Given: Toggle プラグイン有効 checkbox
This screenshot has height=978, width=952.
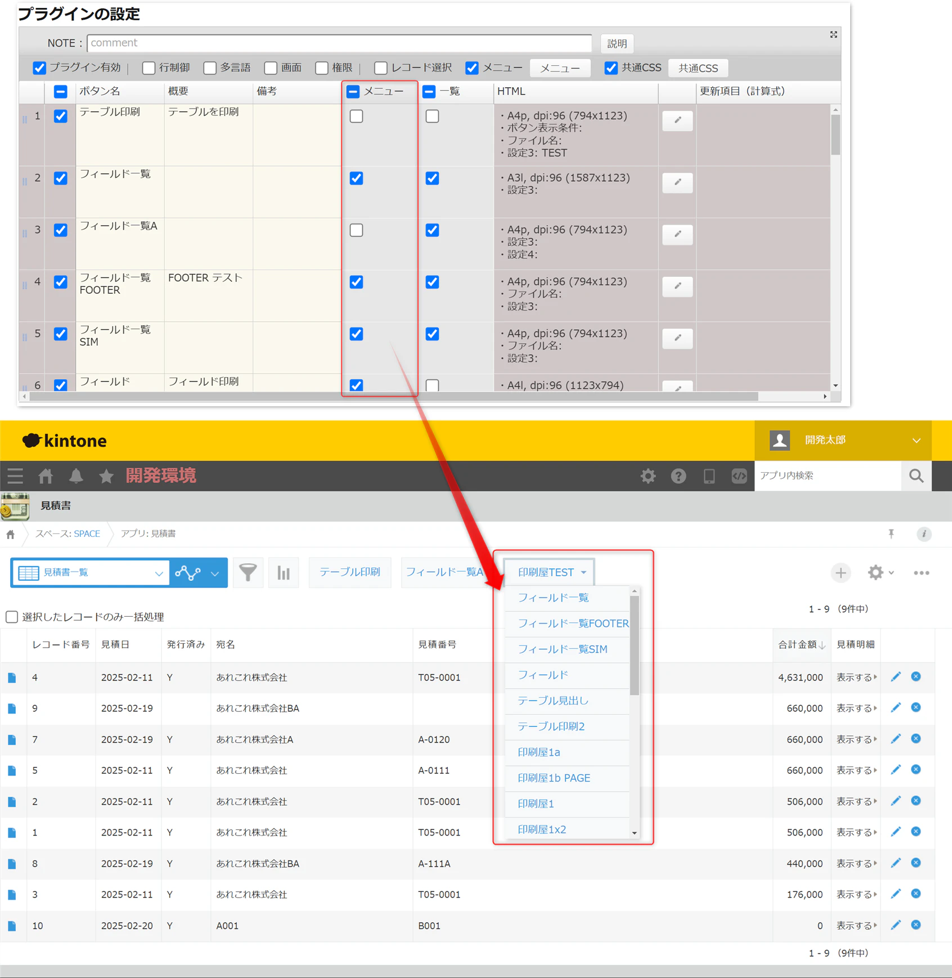Looking at the screenshot, I should [39, 68].
